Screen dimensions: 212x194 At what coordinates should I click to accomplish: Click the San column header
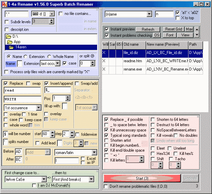click(x=112, y=45)
